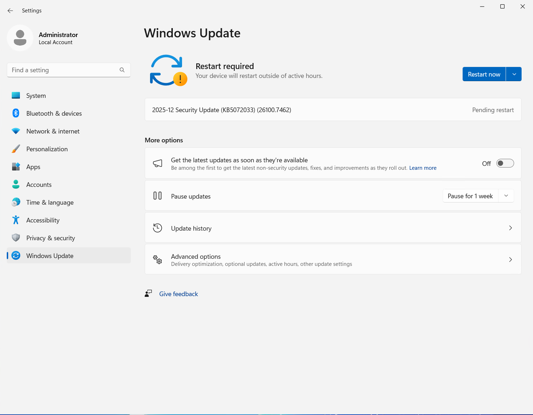Maximize the Settings window

pos(502,6)
